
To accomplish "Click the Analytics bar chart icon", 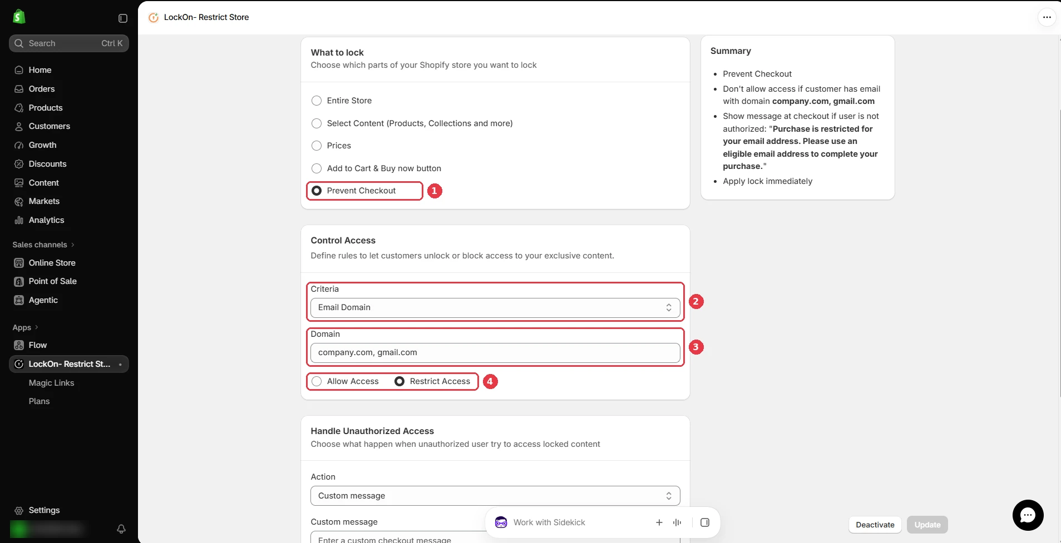I will (x=19, y=220).
